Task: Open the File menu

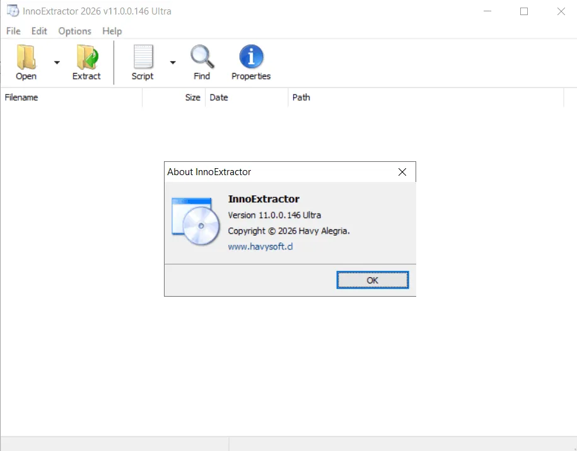Action: click(x=13, y=31)
